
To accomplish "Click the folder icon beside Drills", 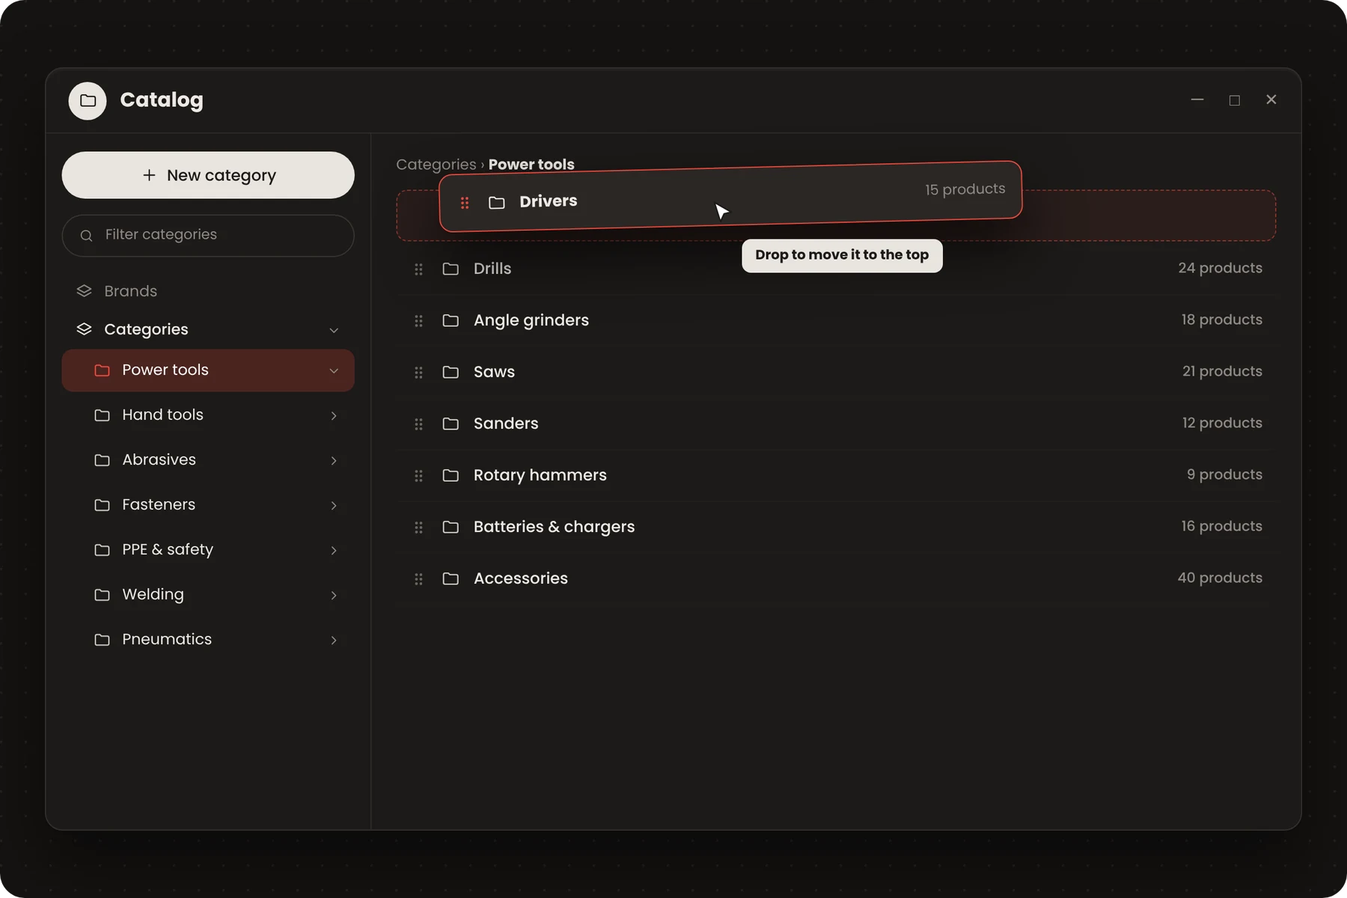I will (450, 269).
